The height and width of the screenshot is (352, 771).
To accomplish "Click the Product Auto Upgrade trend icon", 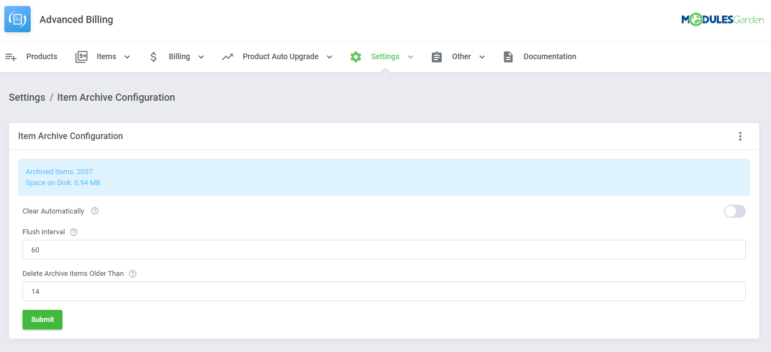I will [227, 57].
